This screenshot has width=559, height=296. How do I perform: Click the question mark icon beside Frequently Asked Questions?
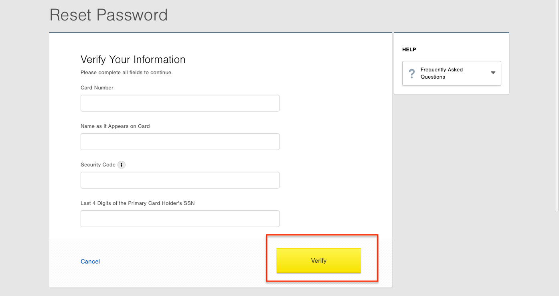coord(412,73)
